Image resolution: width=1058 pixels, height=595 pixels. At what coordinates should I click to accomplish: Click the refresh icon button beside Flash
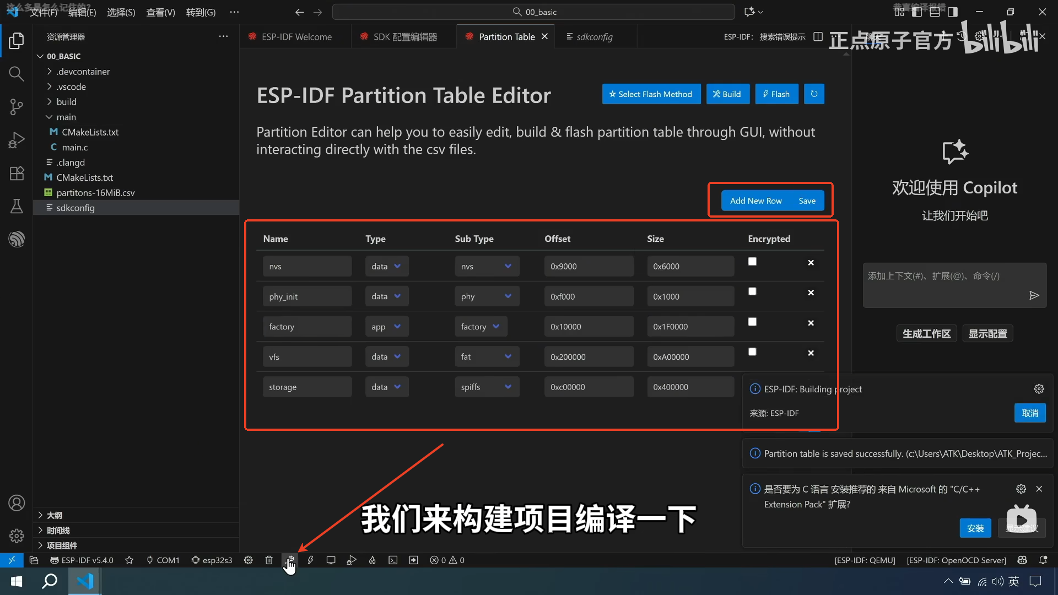[x=814, y=94]
